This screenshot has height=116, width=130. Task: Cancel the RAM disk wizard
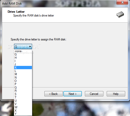tap(94, 94)
